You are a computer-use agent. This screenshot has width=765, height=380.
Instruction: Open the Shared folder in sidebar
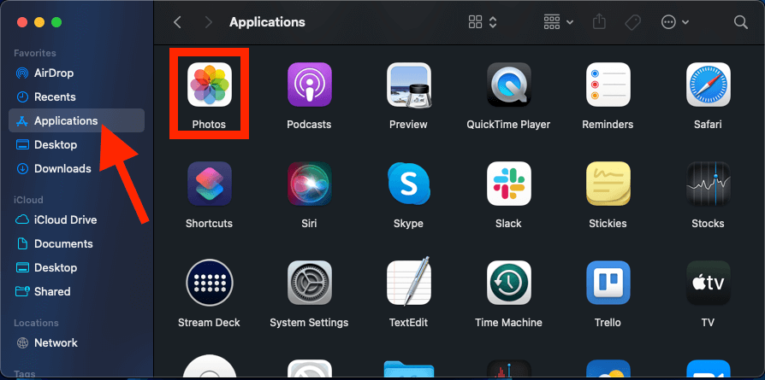tap(77, 291)
